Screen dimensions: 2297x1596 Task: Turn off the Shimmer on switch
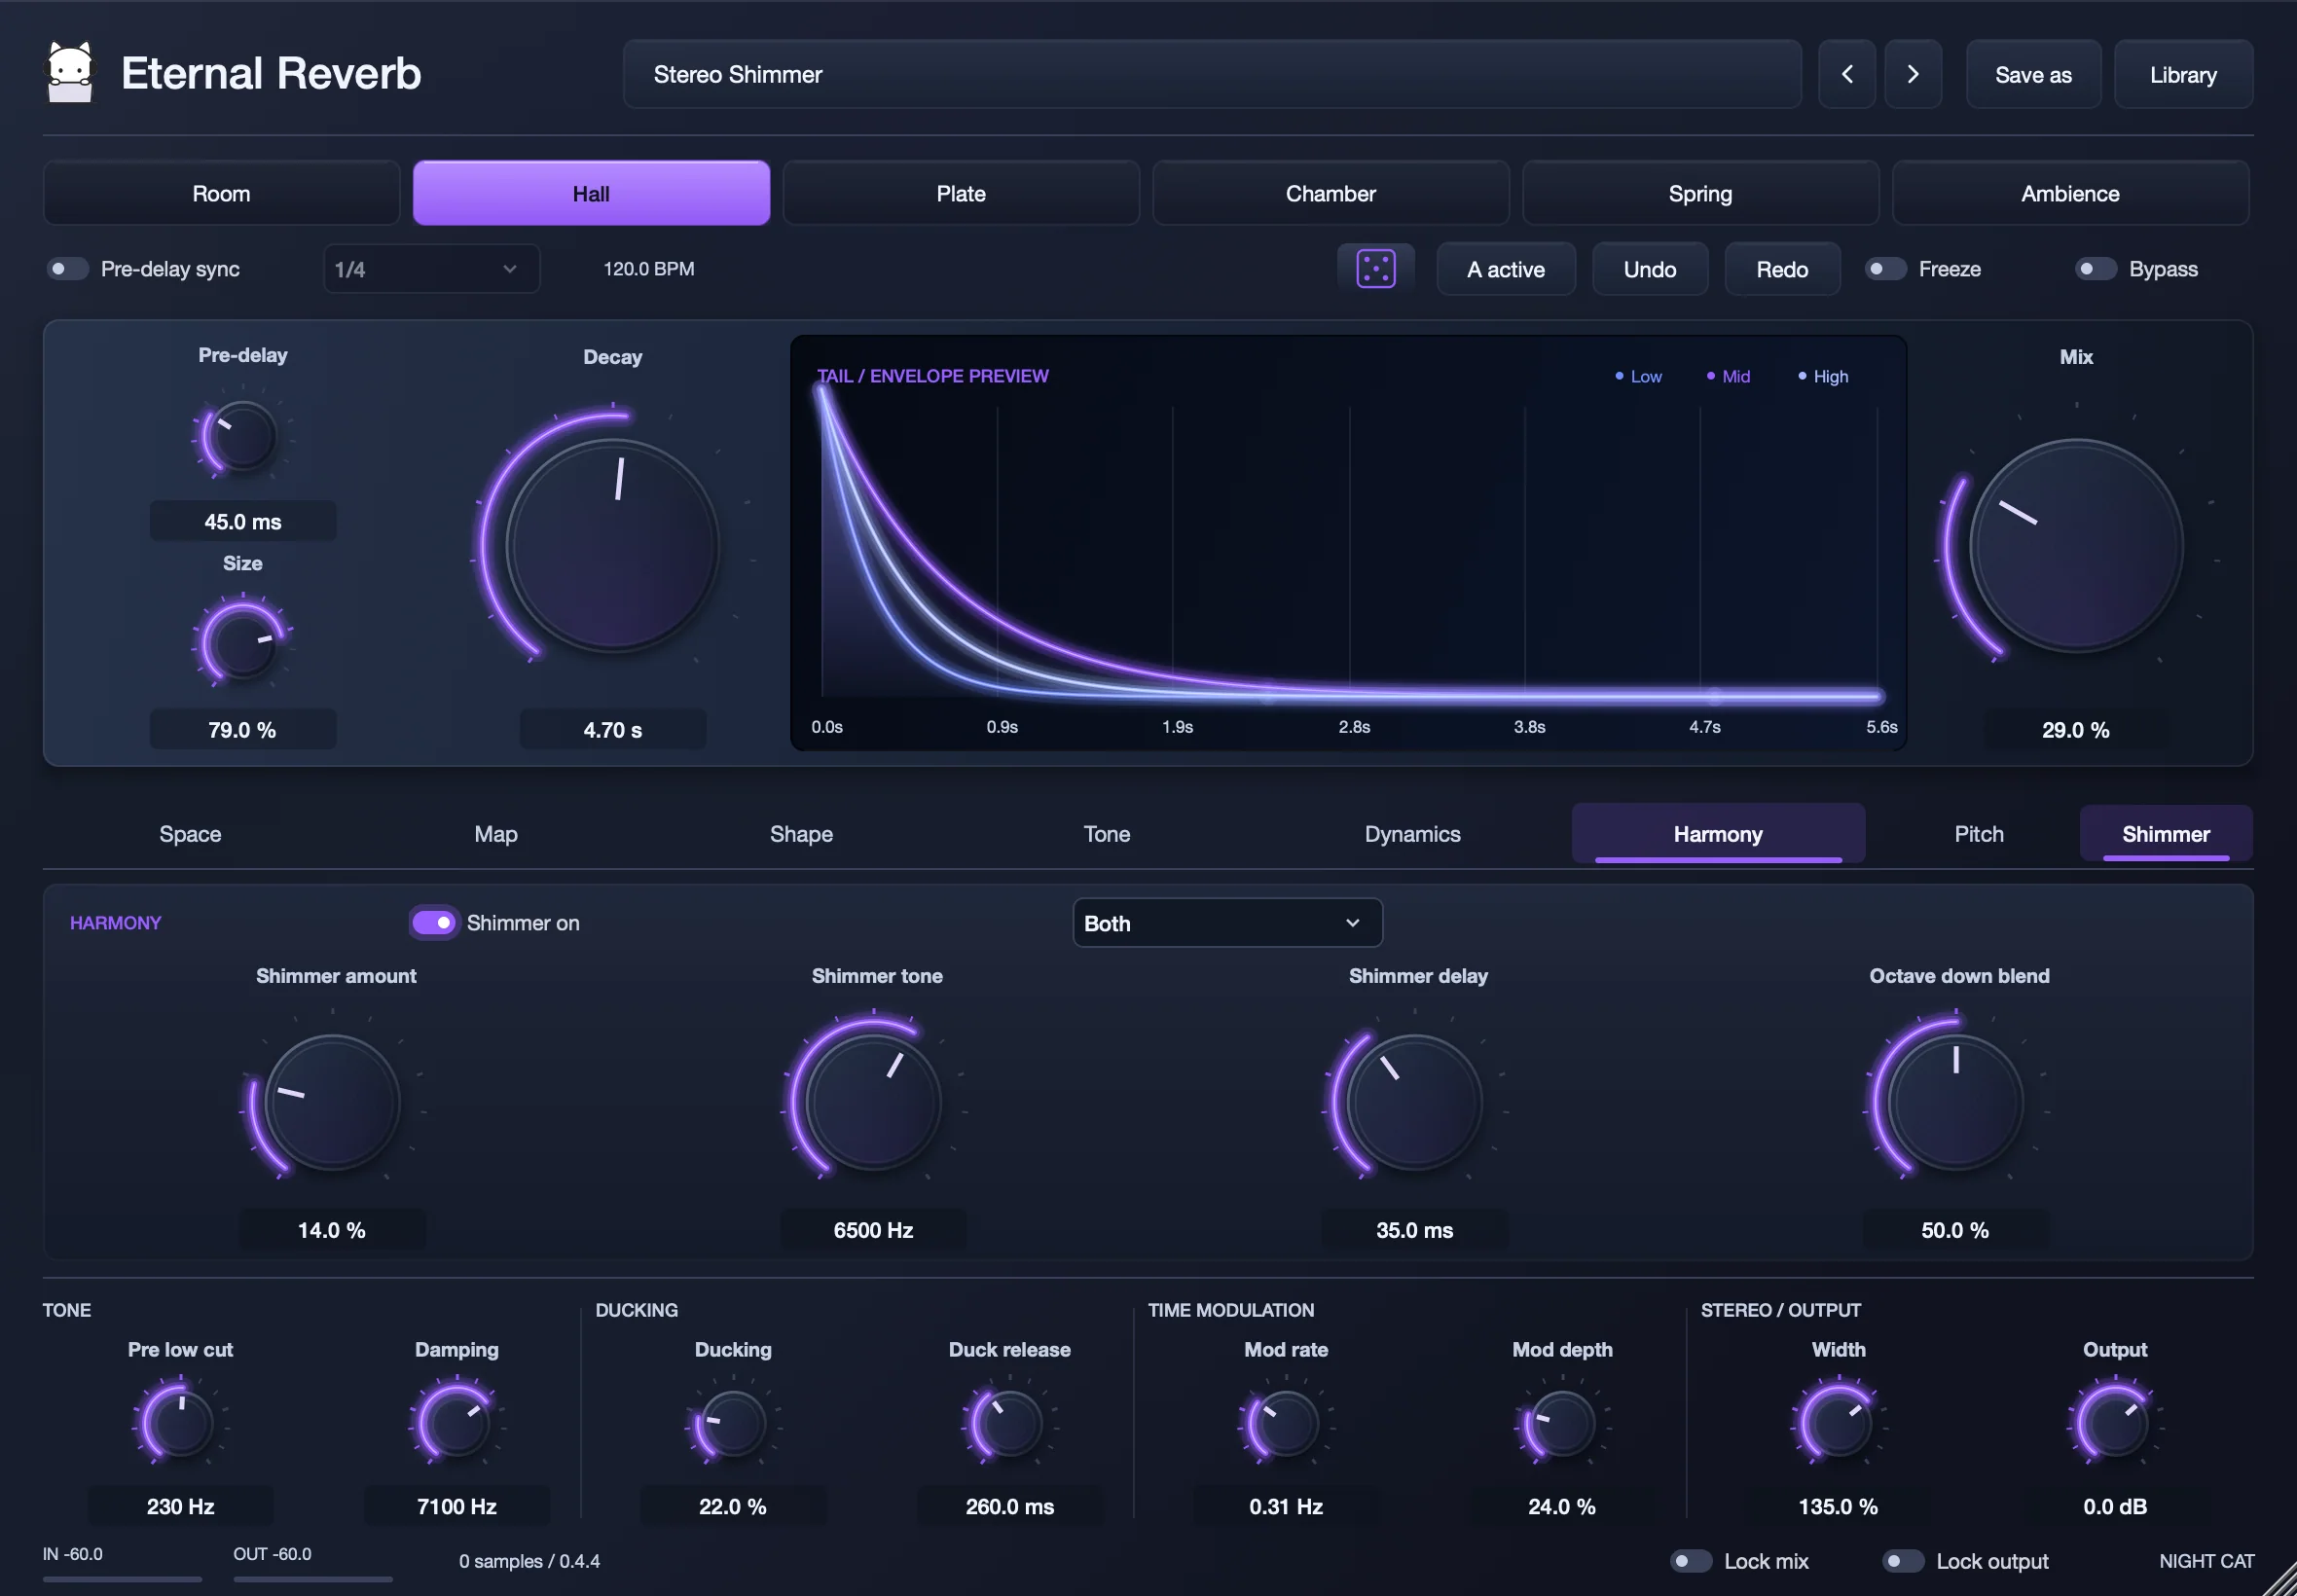pos(434,922)
